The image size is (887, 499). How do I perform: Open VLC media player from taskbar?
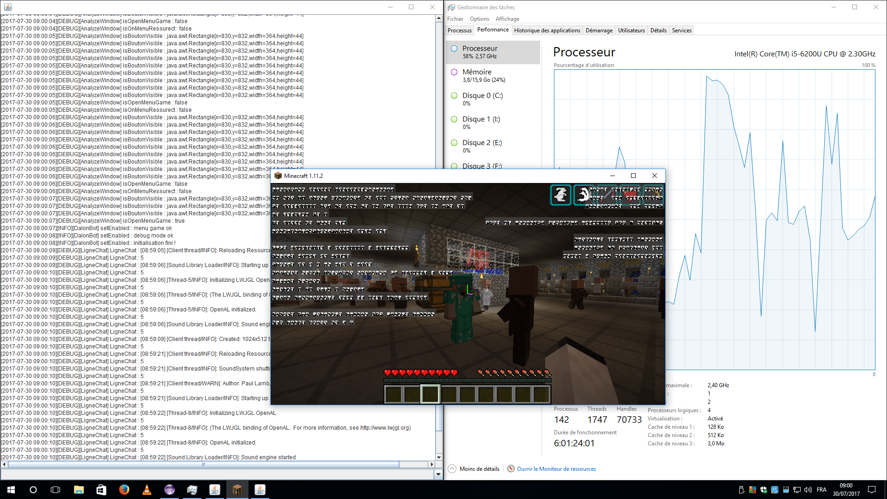[x=146, y=490]
